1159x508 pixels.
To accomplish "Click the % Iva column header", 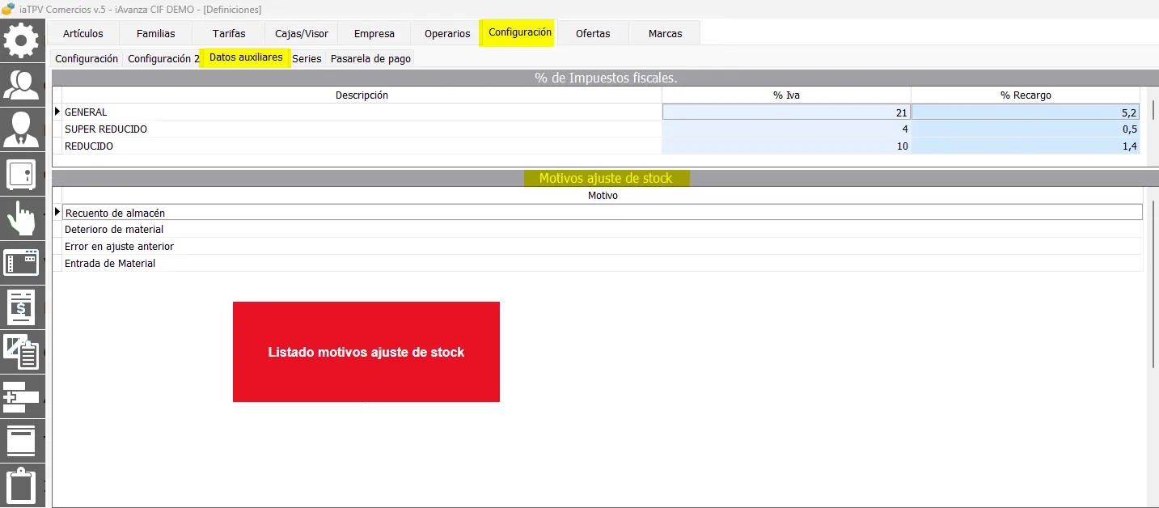I will click(x=786, y=95).
